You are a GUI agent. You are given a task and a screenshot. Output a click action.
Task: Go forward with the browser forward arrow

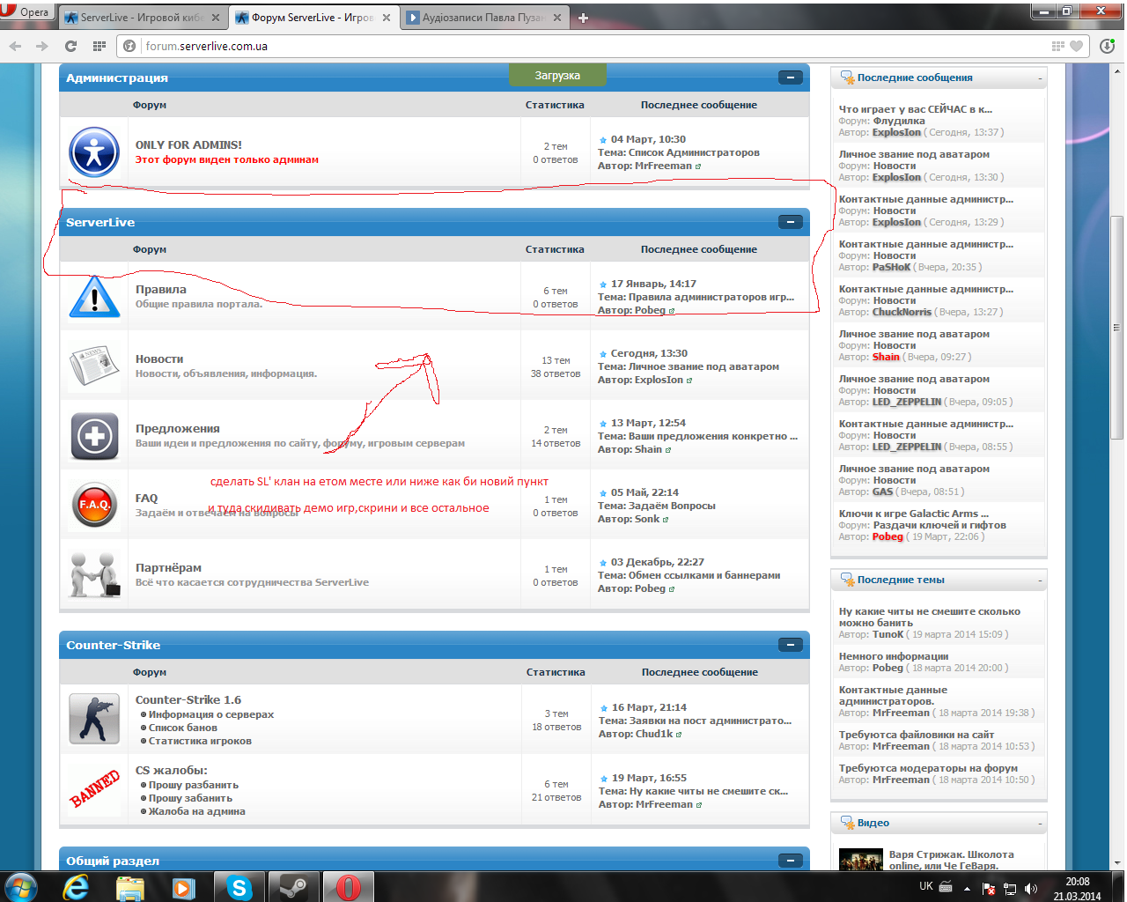42,46
